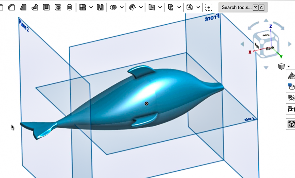Open the Appearance color swatch panel icon
The width and height of the screenshot is (295, 178).
(291, 76)
